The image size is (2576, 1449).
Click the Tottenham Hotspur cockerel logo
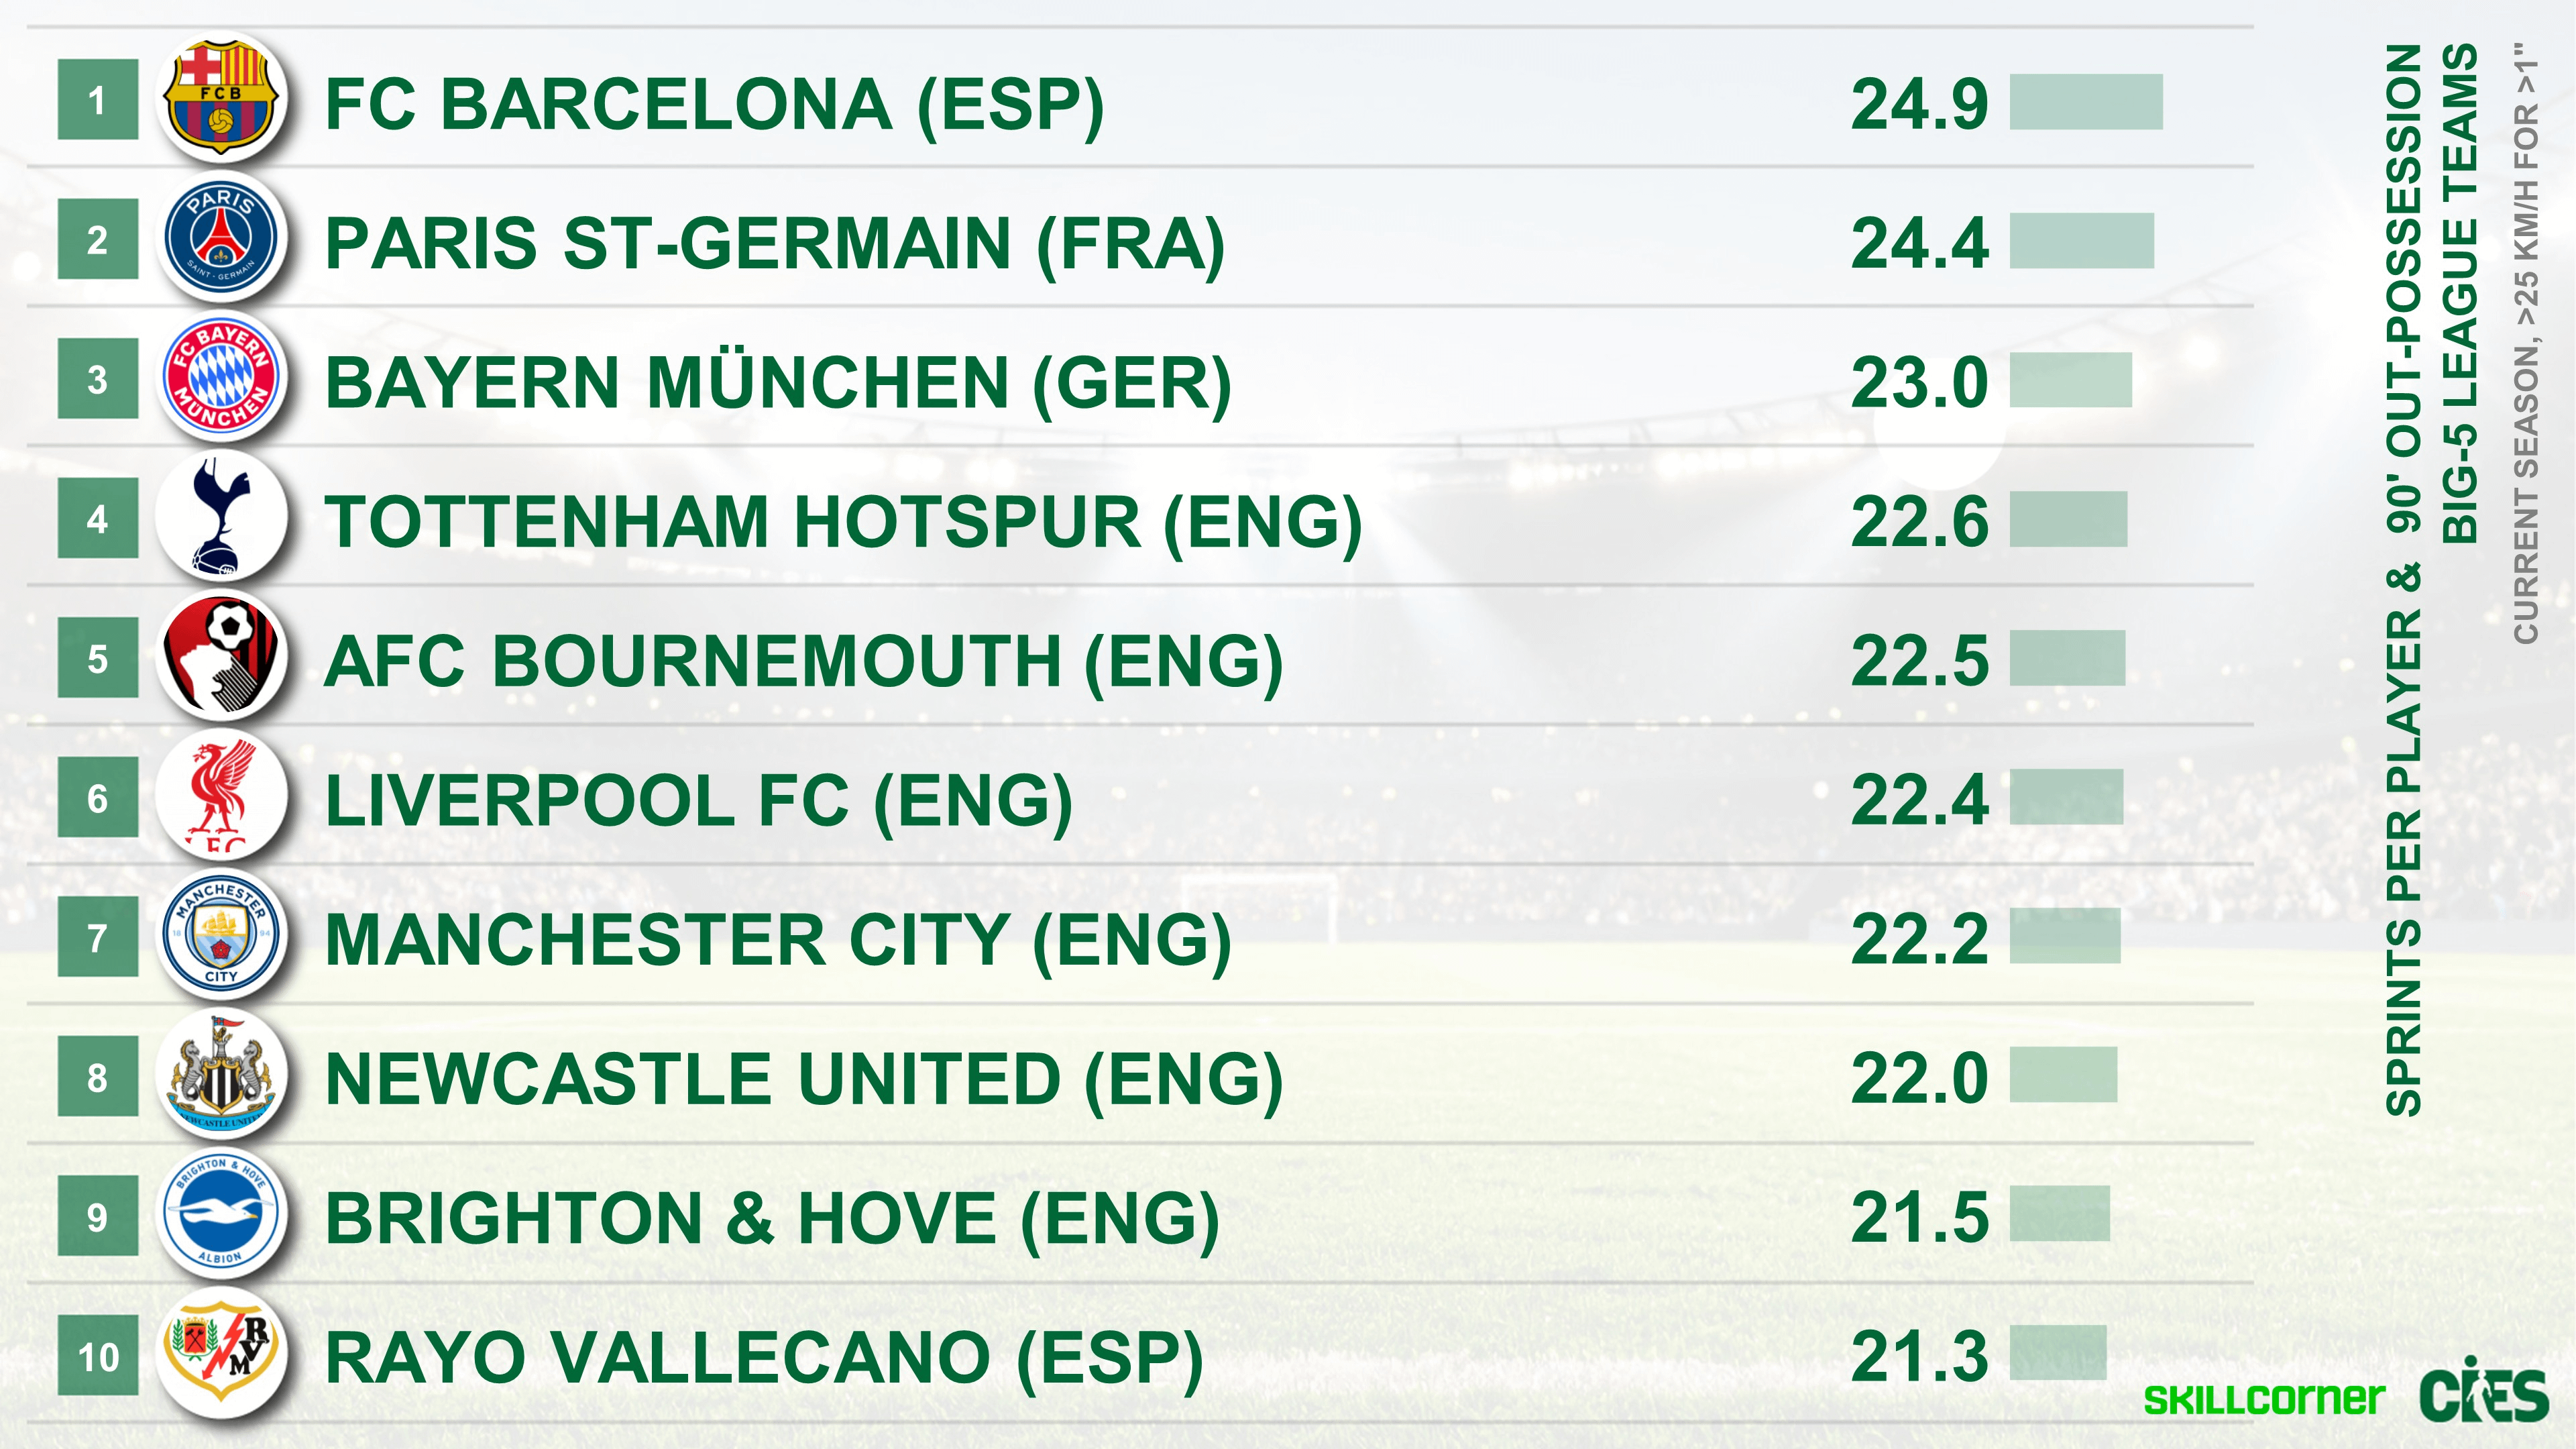point(221,518)
